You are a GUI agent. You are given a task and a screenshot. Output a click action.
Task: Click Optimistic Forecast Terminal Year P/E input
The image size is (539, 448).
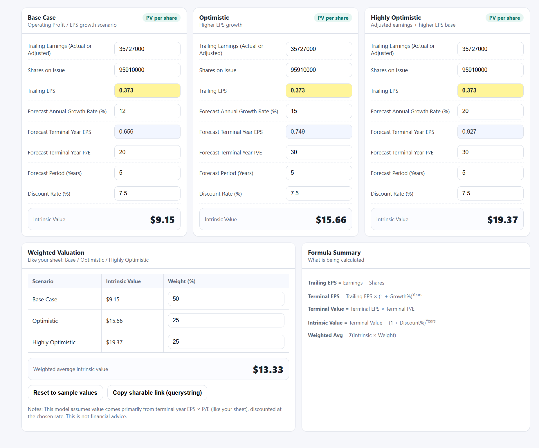tap(319, 152)
